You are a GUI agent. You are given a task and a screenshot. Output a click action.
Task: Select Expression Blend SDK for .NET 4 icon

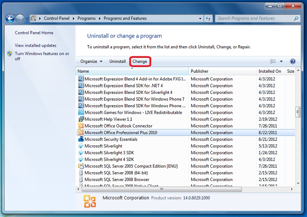click(x=81, y=86)
